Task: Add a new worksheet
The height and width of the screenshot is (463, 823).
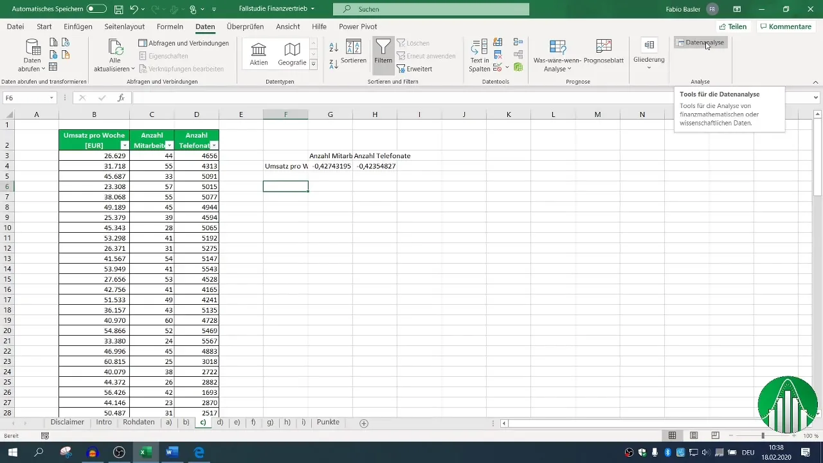Action: pyautogui.click(x=364, y=423)
